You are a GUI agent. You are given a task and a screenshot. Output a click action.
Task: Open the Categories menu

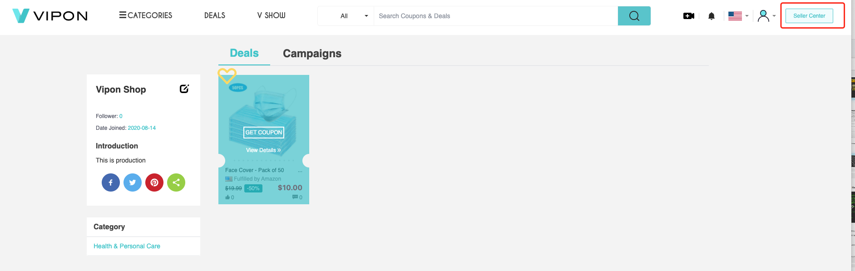[146, 15]
